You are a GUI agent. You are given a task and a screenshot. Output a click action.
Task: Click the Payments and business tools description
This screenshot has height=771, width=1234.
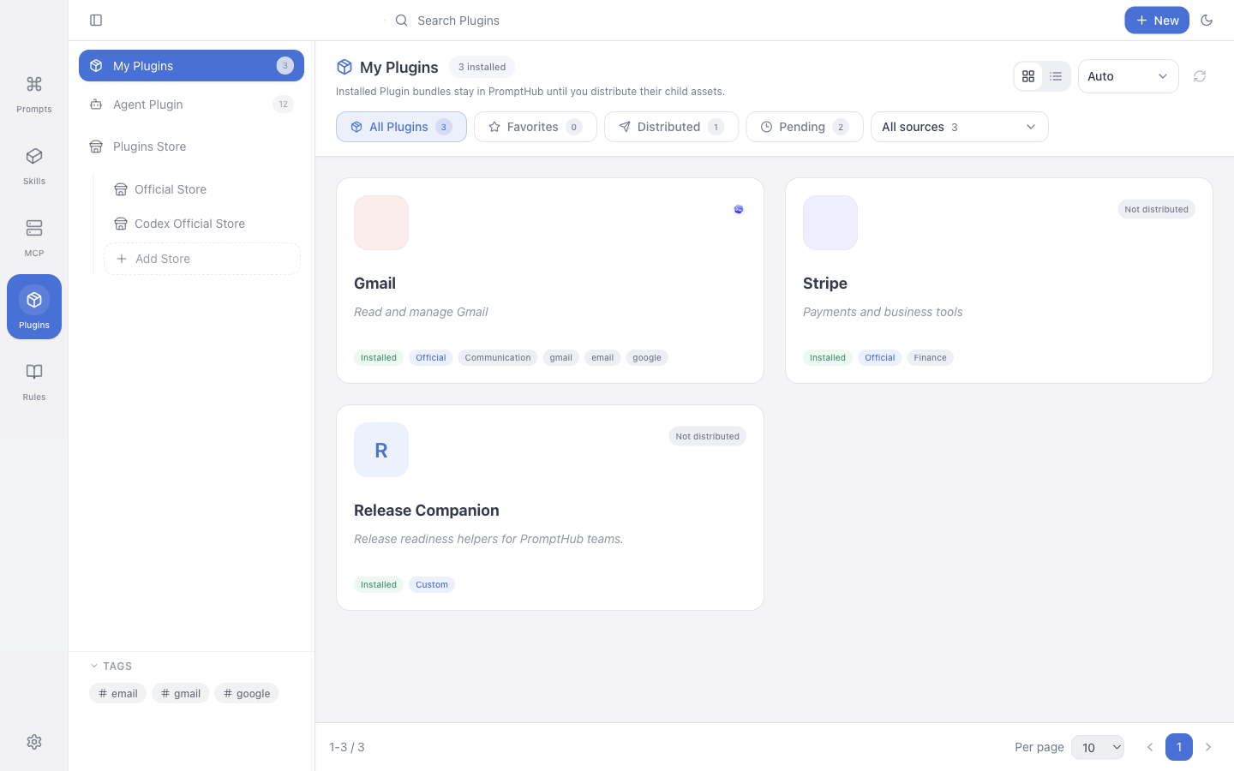(883, 312)
